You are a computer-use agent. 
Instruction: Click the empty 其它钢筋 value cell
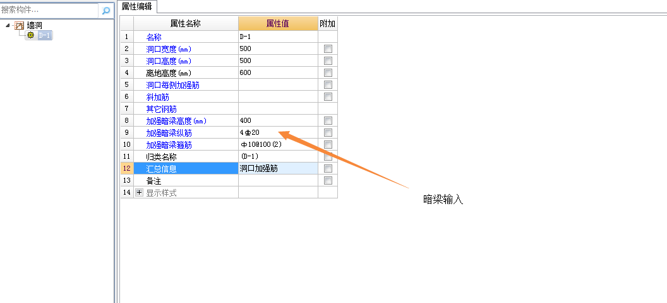point(278,108)
